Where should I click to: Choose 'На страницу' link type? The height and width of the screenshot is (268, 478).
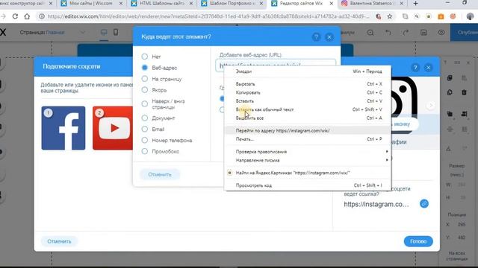(x=144, y=79)
